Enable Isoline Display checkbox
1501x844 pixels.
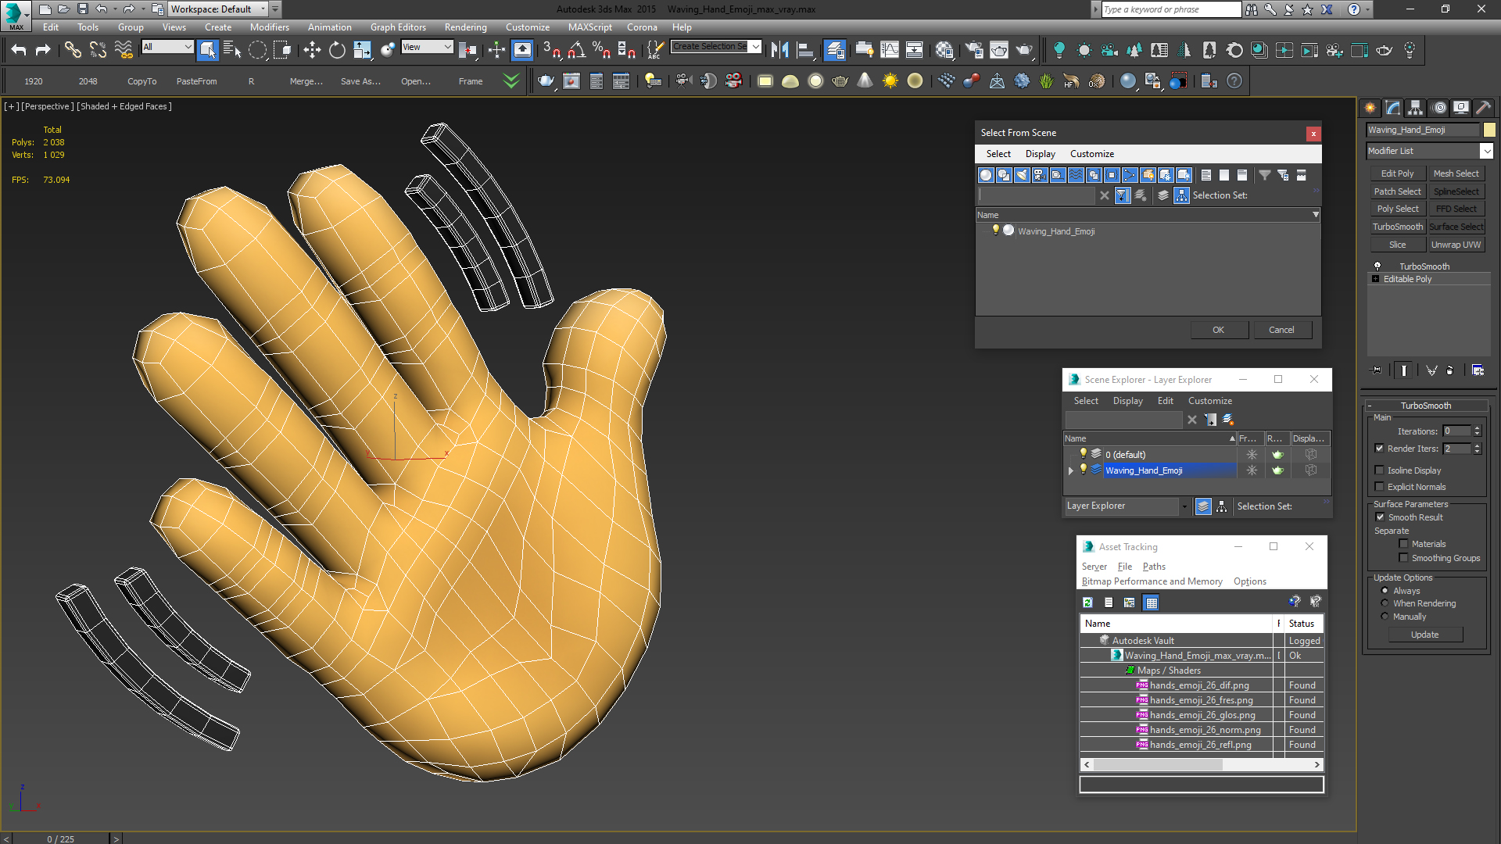(x=1380, y=470)
